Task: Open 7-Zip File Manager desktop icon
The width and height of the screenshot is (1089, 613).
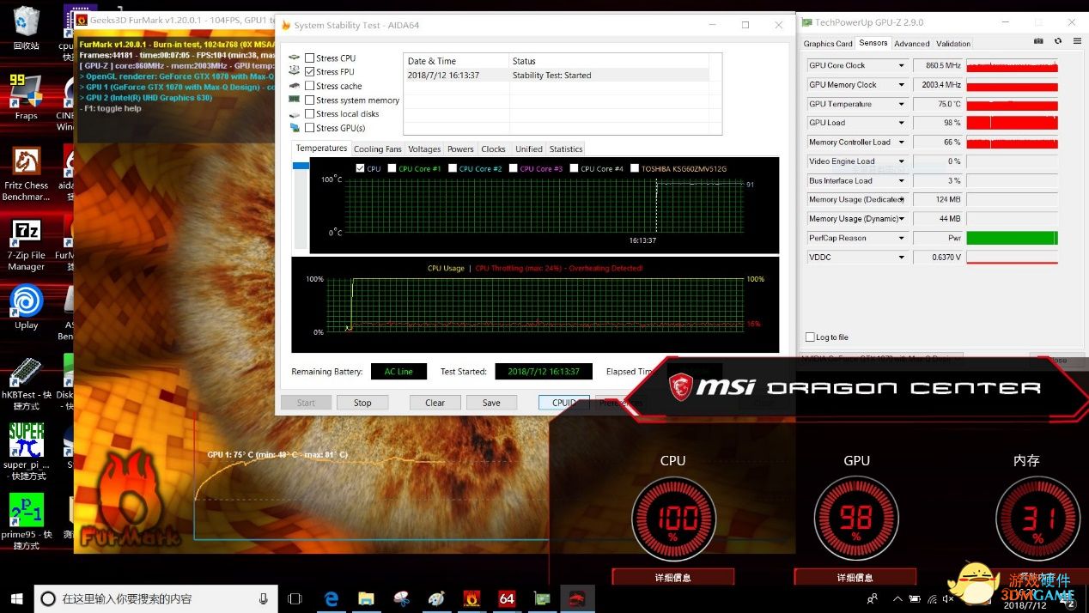Action: (x=26, y=245)
